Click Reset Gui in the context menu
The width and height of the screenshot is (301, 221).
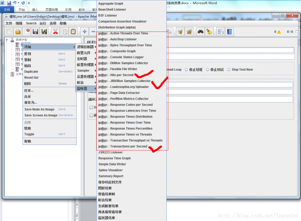(x=49, y=77)
